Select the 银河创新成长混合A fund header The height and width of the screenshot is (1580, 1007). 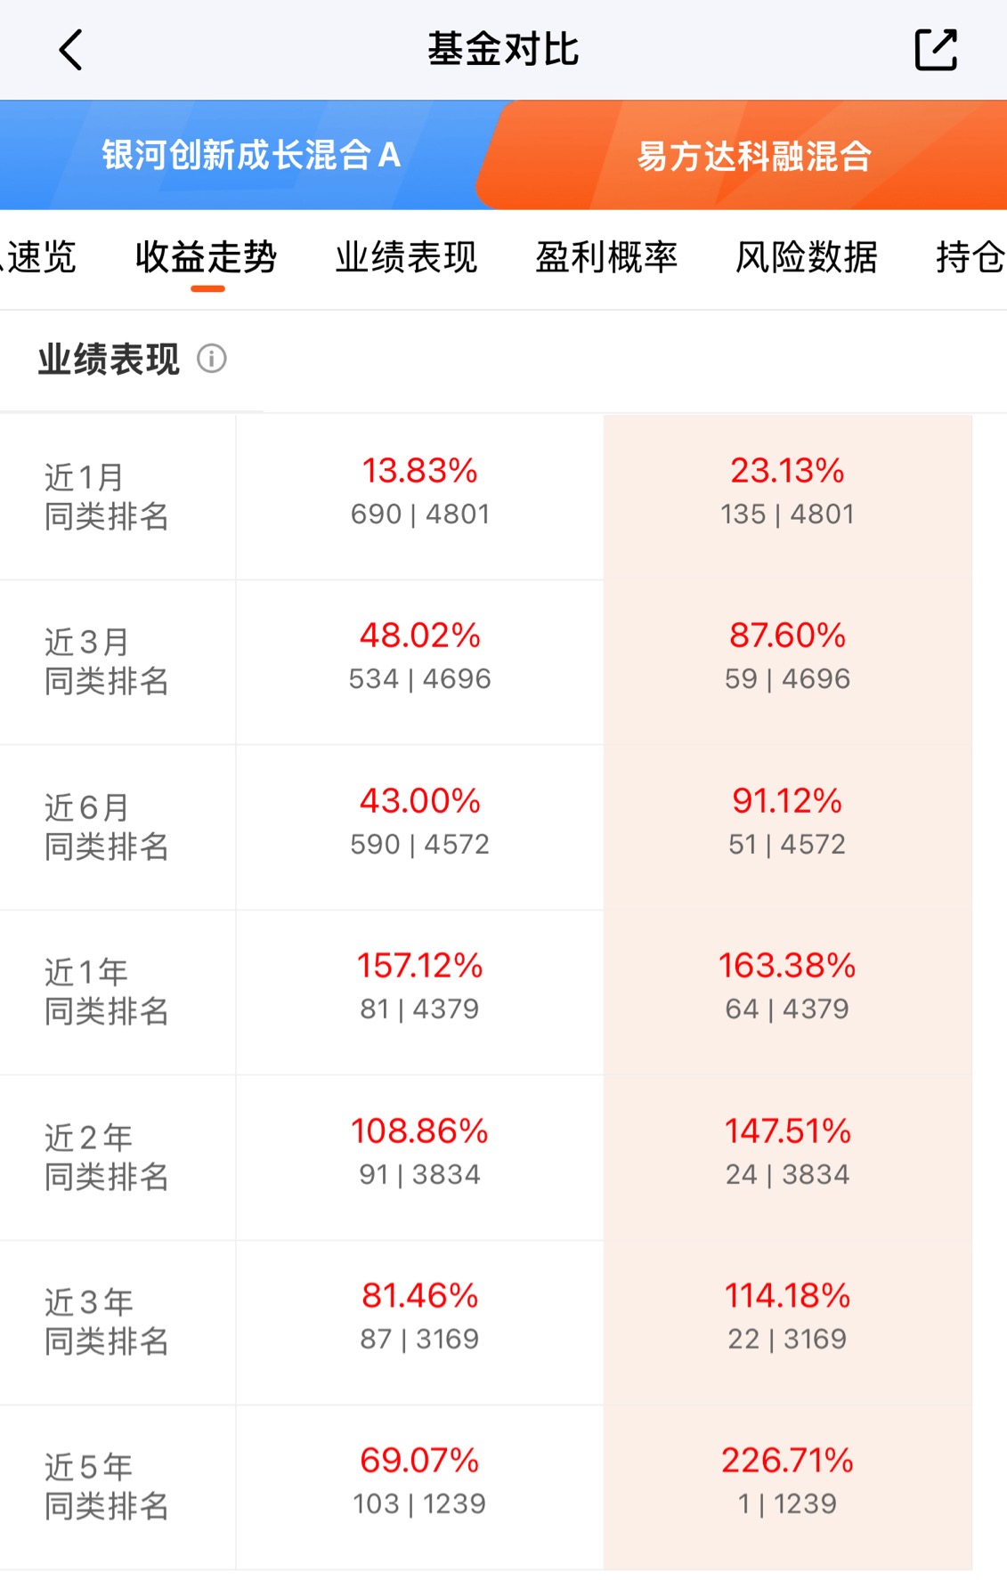point(251,155)
